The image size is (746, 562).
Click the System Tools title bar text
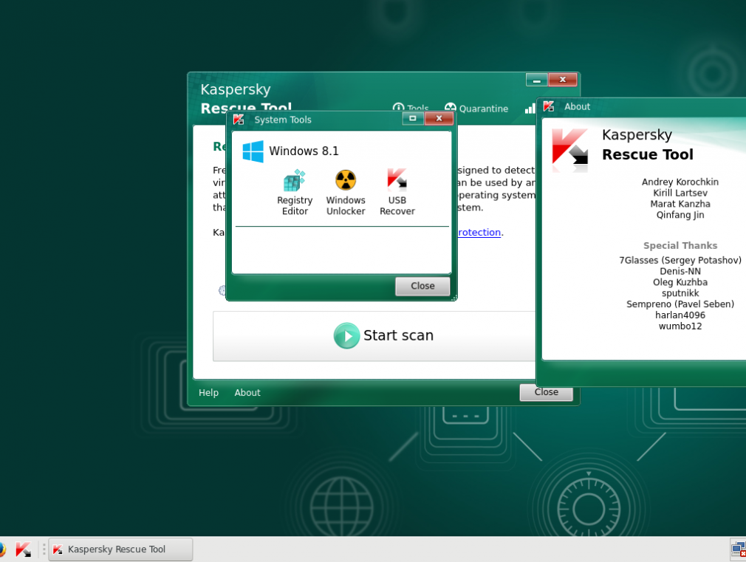point(283,120)
